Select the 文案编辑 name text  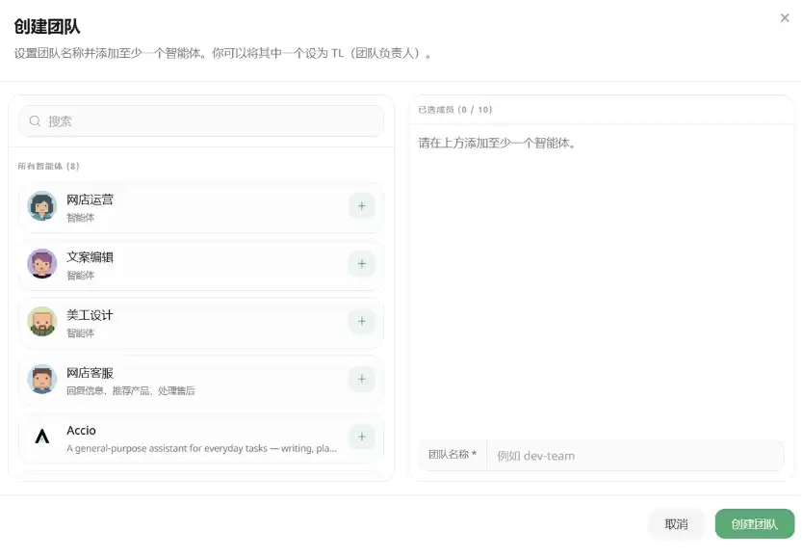tap(91, 257)
